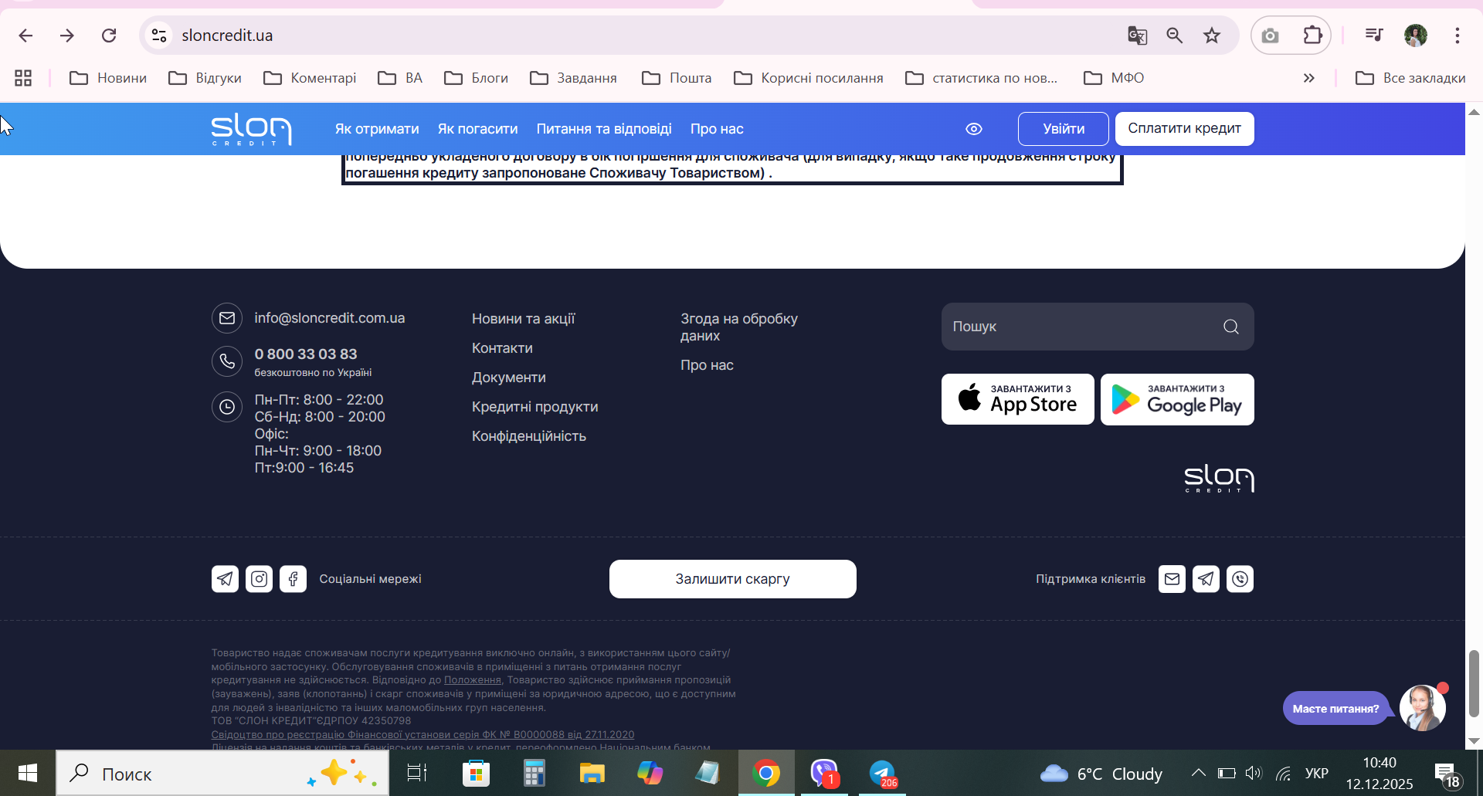The height and width of the screenshot is (796, 1483).
Task: Click the Telegram icon in Підтримка клієнтів
Action: [x=1206, y=579]
